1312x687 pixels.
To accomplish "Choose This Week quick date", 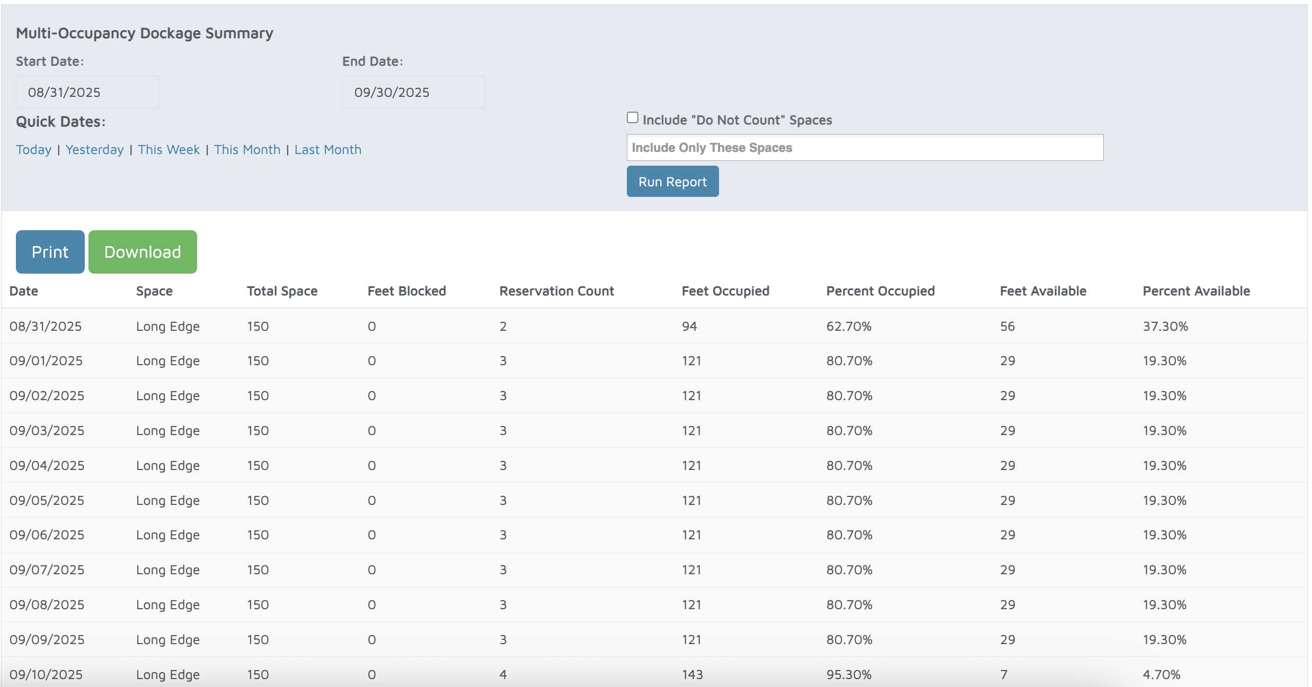I will [169, 150].
